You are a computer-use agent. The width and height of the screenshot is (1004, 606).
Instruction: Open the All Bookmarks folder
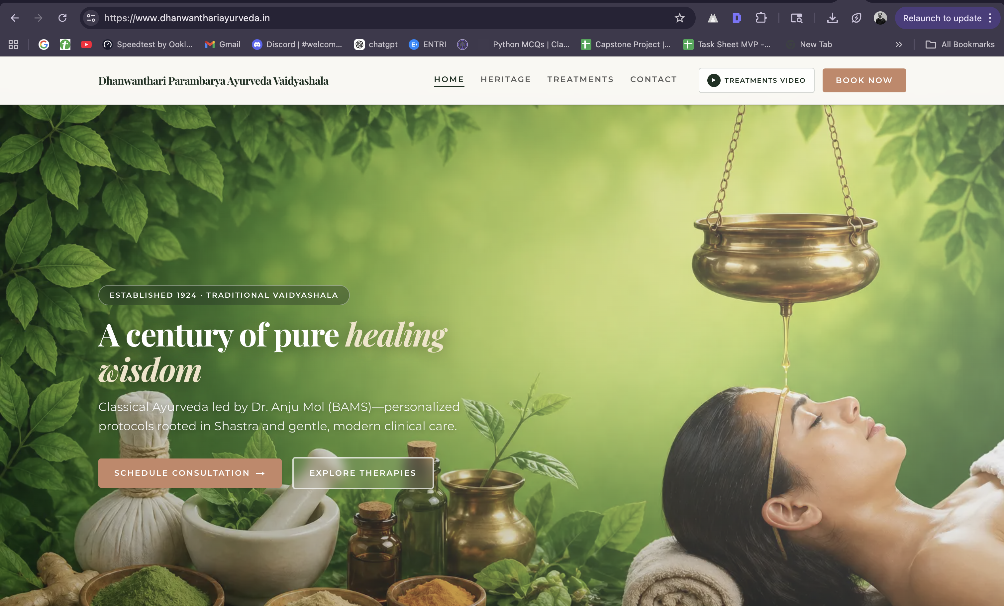pos(960,45)
